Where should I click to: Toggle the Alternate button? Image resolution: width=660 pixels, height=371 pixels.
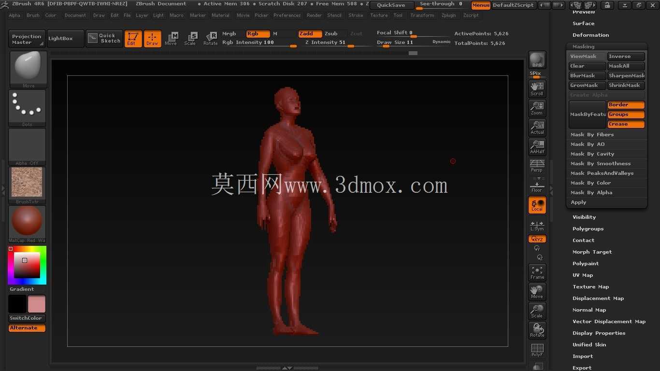(27, 328)
